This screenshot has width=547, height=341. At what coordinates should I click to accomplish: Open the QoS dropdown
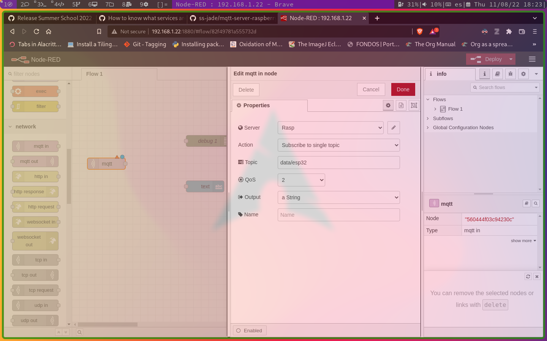click(301, 180)
